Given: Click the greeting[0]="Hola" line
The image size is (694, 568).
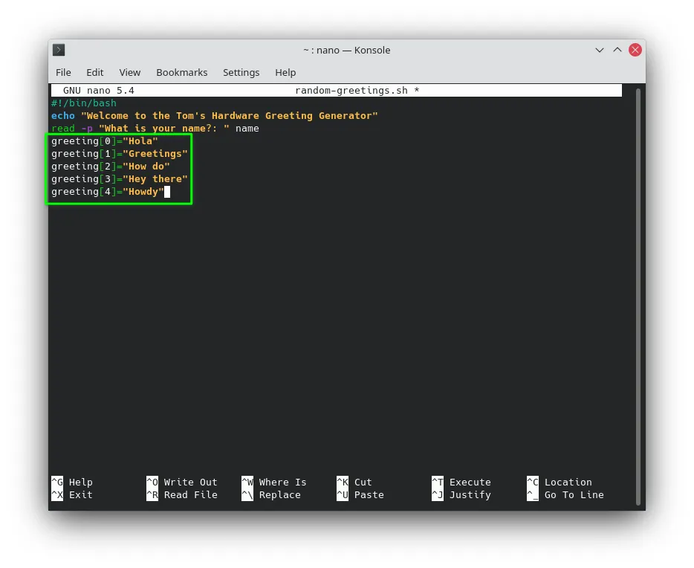Looking at the screenshot, I should pyautogui.click(x=105, y=141).
